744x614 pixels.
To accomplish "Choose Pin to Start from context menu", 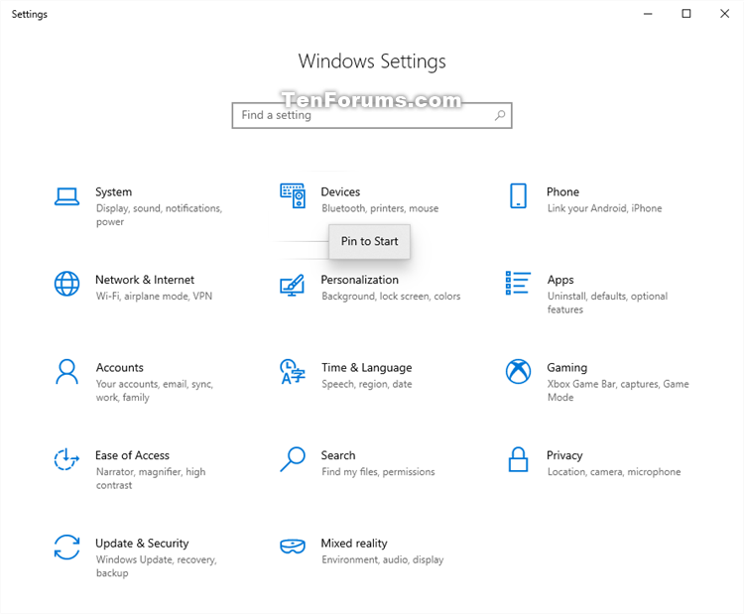I will click(x=369, y=241).
